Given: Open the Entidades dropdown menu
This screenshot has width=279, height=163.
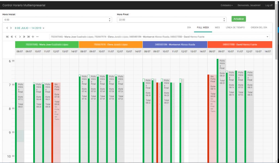Looking at the screenshot, I should click(226, 5).
